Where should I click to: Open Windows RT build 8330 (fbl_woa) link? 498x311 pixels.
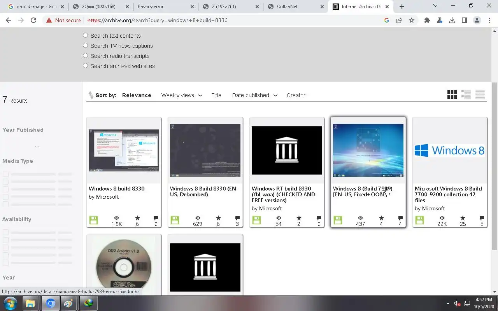tap(284, 194)
